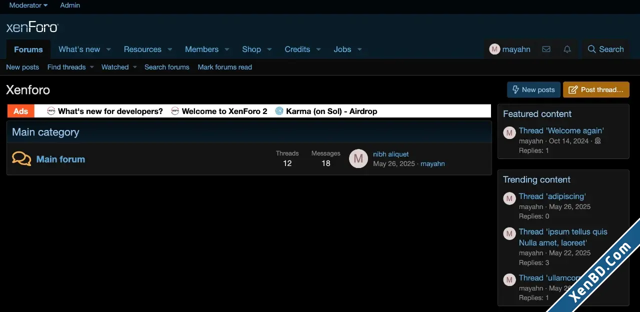Screen dimensions: 640x312
Task: Open Thread 'ipsum tellus quis Nulla amet, laoreet'
Action: [563, 237]
